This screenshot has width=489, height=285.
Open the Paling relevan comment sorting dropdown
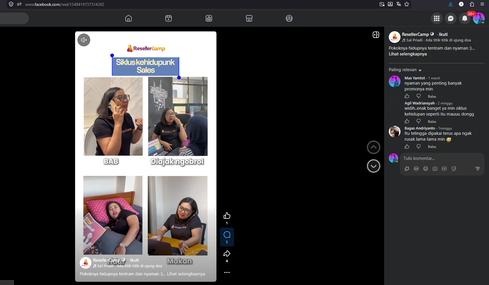(x=405, y=70)
